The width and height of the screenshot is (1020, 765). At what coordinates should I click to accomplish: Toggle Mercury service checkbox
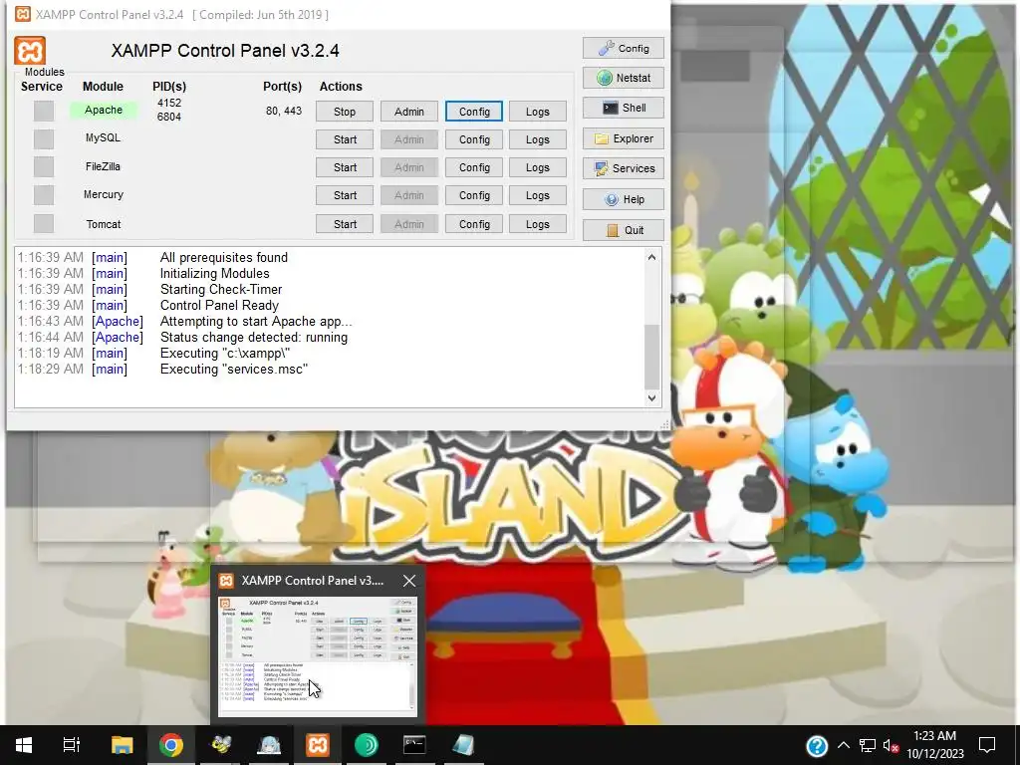tap(44, 195)
